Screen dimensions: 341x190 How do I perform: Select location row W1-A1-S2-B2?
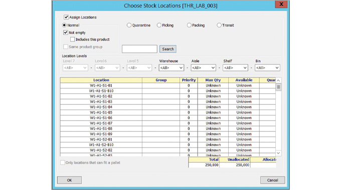(x=168, y=150)
